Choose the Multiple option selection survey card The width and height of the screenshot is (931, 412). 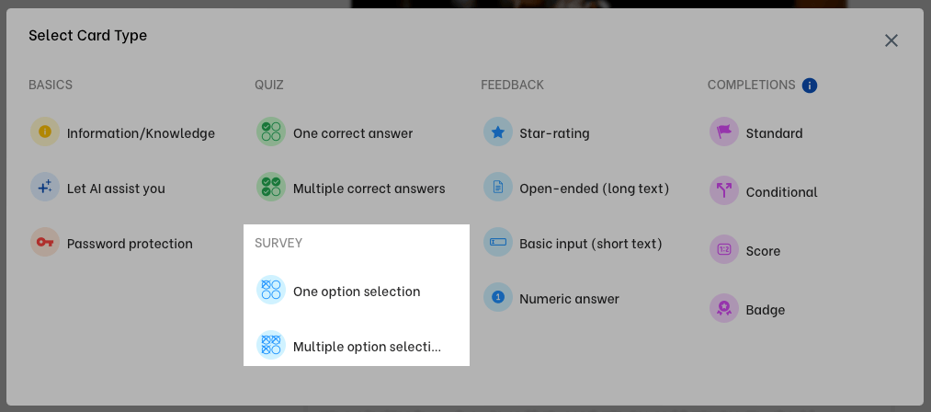[356, 346]
